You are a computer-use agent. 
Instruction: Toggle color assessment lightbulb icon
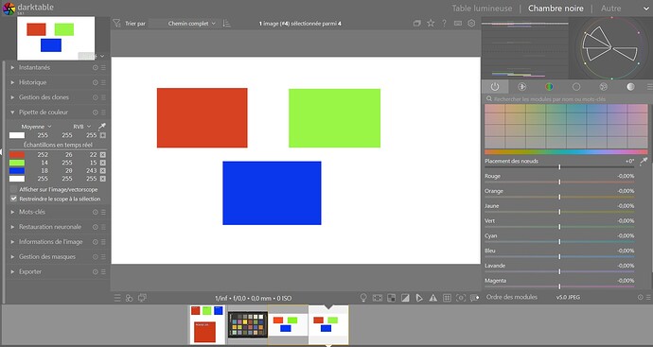(363, 298)
